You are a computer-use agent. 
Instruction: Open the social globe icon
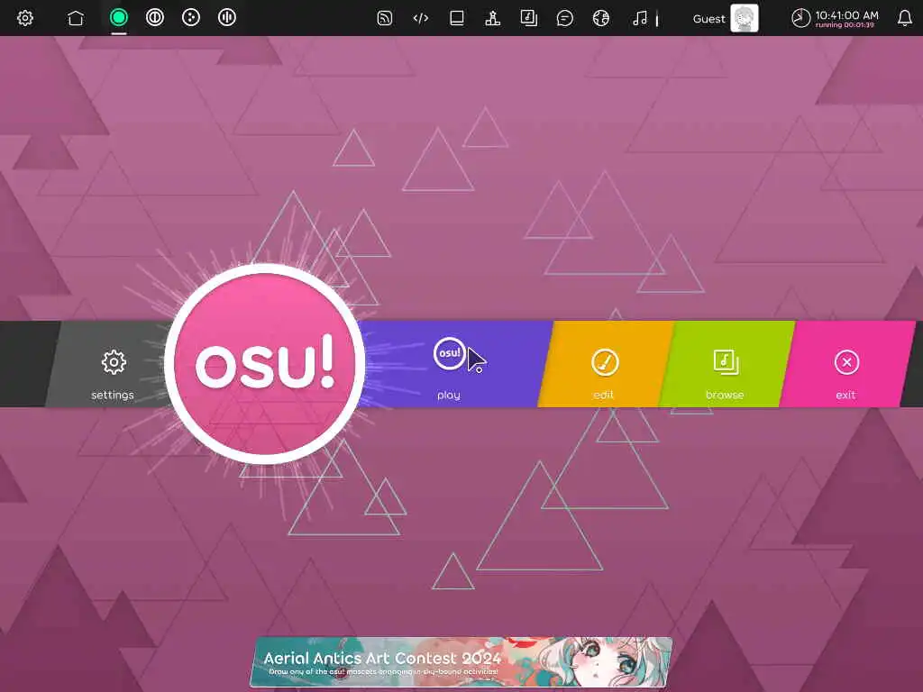point(601,18)
